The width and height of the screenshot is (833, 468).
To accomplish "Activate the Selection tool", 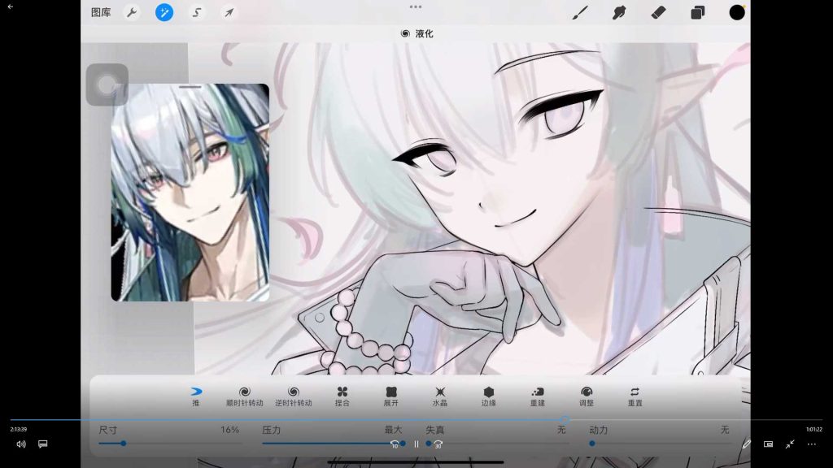I will 197,12.
